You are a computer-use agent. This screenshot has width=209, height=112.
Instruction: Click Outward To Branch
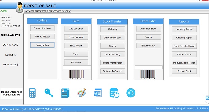tap(112, 71)
